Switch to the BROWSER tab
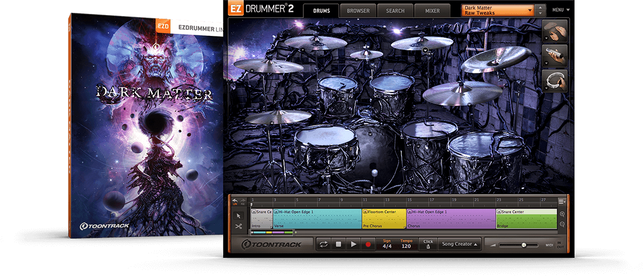643x277 pixels. (x=358, y=11)
